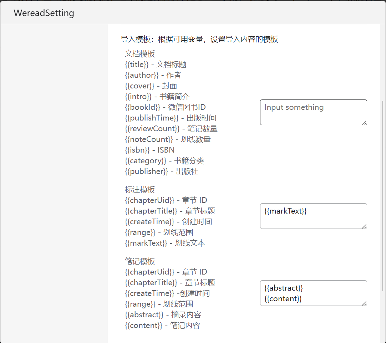
Task: Click the '{{abstract}} - 摘录内容' line
Action: pos(163,315)
